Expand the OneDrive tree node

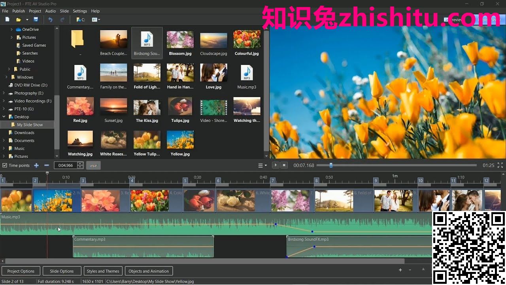pyautogui.click(x=11, y=29)
